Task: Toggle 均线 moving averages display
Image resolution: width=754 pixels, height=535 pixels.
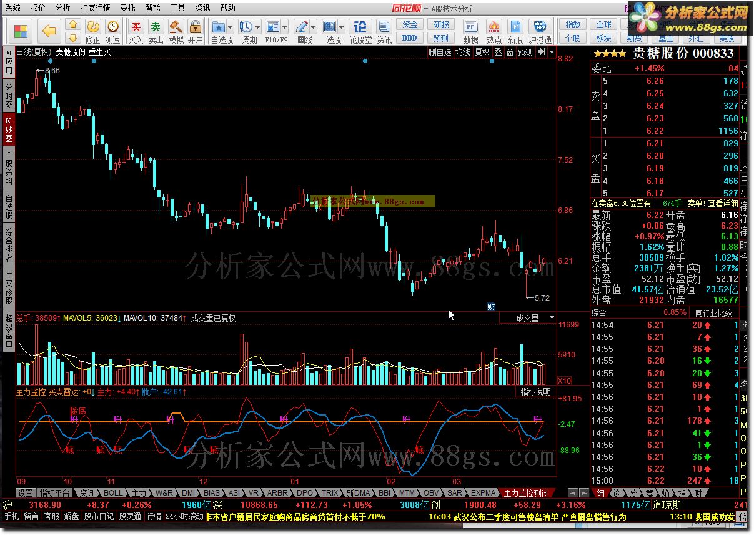Action: pyautogui.click(x=463, y=52)
